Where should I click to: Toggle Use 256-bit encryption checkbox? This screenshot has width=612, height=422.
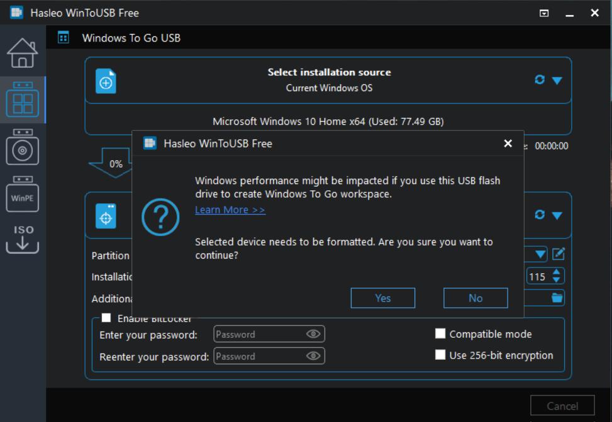tap(440, 355)
